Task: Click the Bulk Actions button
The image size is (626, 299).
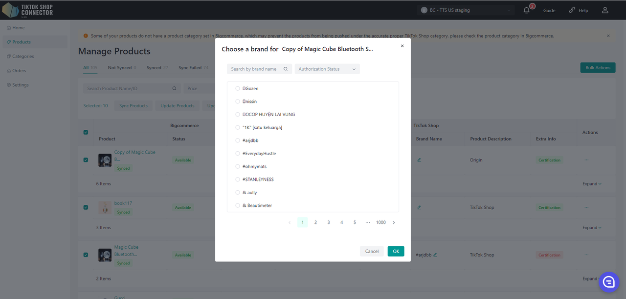Action: point(598,68)
